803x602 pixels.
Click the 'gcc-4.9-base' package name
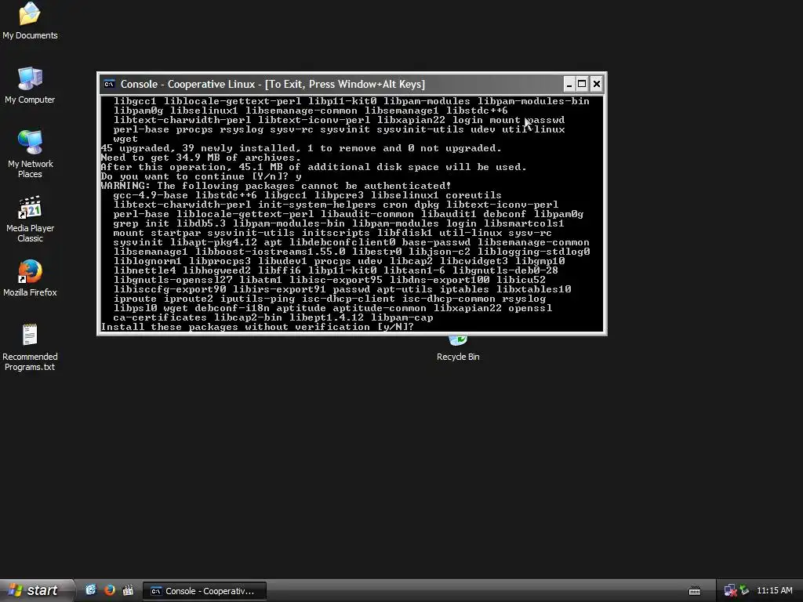click(151, 195)
